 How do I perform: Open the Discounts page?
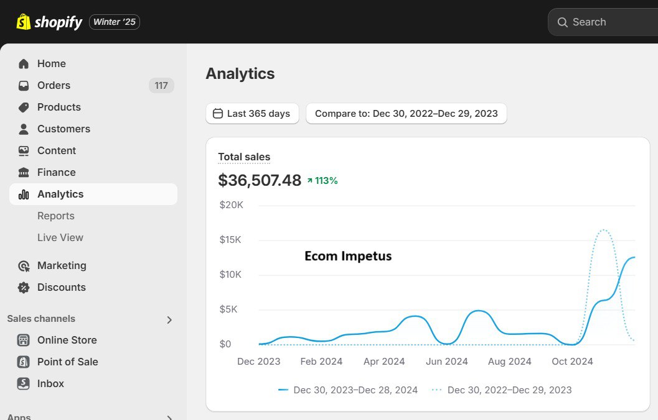click(93, 287)
